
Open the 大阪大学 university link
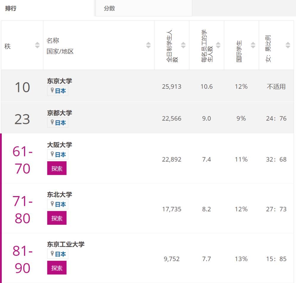(x=59, y=145)
